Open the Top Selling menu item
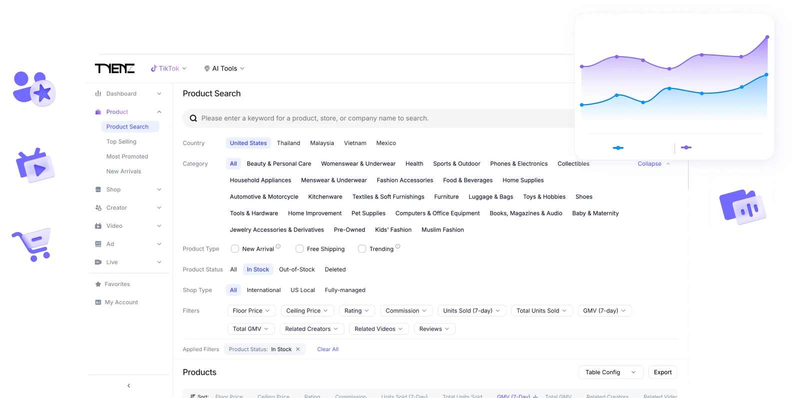This screenshot has width=796, height=398. click(x=121, y=141)
